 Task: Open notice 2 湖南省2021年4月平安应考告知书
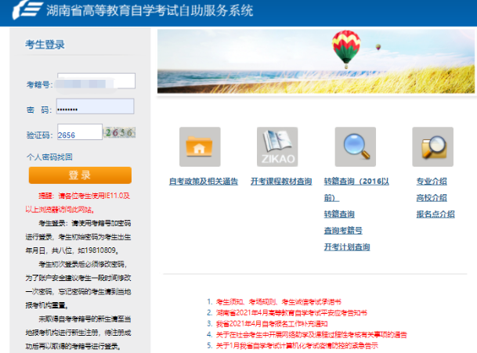click(291, 313)
